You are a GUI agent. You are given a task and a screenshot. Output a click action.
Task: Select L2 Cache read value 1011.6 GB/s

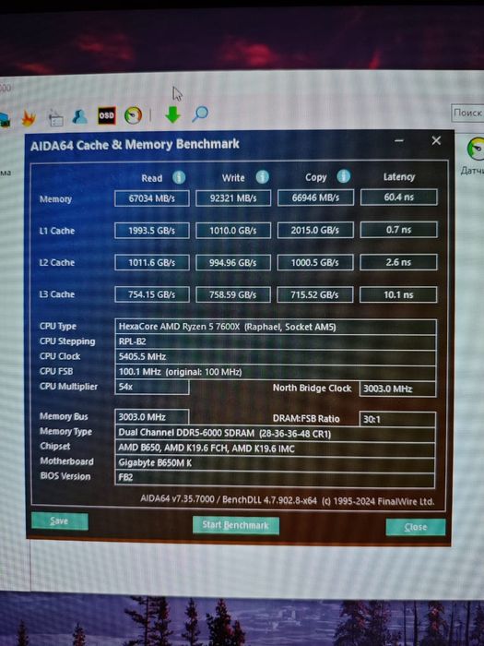(x=152, y=262)
